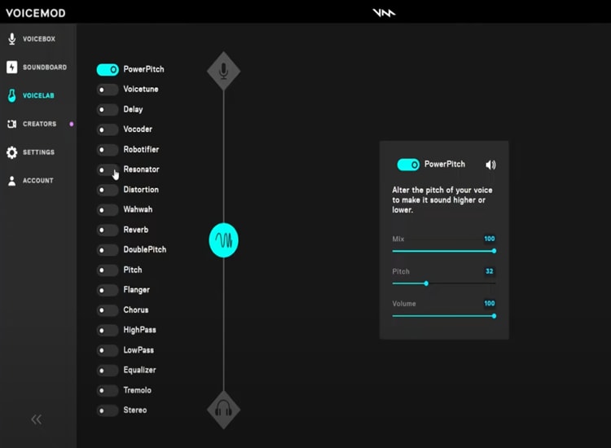The width and height of the screenshot is (611, 448).
Task: Enable the Reverb effect toggle
Action: [x=108, y=231]
